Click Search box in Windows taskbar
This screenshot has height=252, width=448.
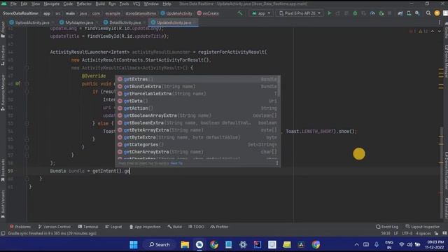[x=160, y=244]
